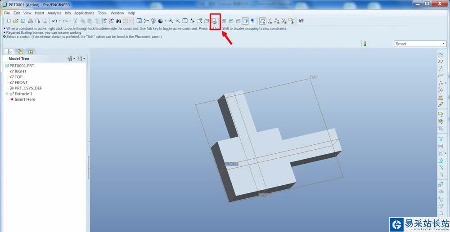Screen dimensions: 450x232
Task: Switch to No Hidden display
Action: click(x=238, y=21)
